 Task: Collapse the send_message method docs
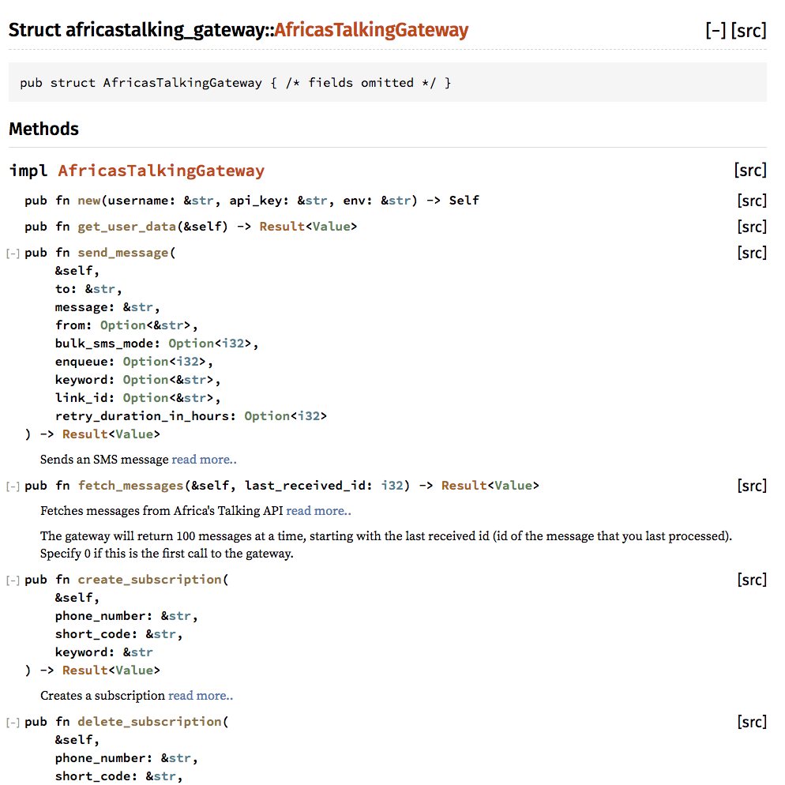[x=13, y=254]
